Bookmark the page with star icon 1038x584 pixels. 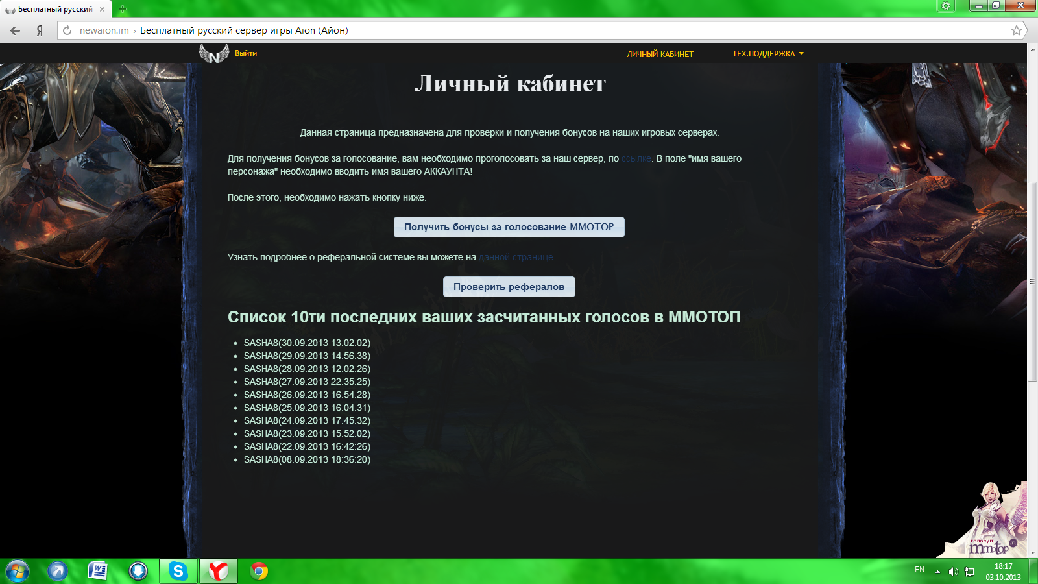1016,30
